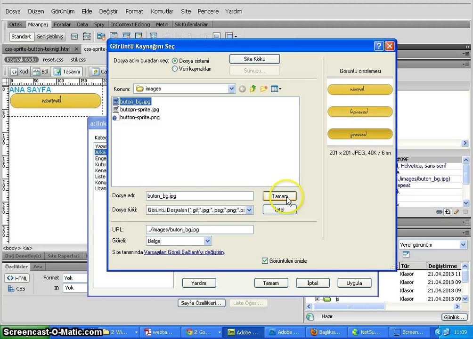Click the Insert Div Tag icon

coord(74,37)
